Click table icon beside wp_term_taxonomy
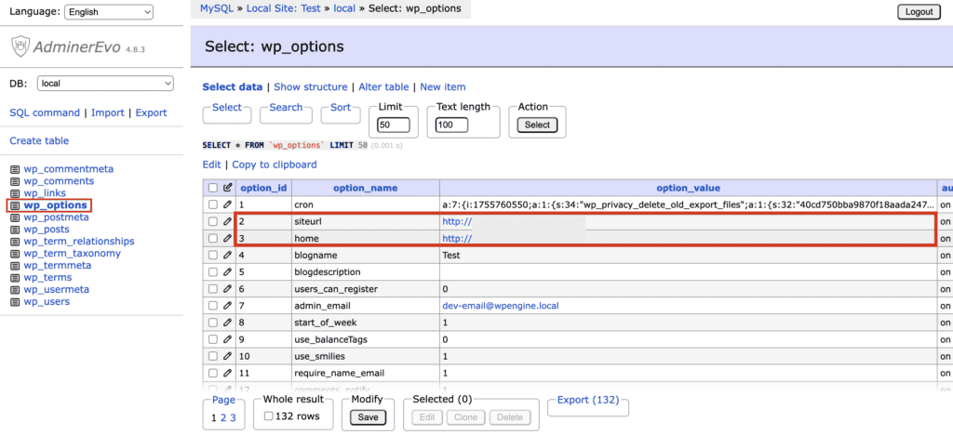 [15, 254]
